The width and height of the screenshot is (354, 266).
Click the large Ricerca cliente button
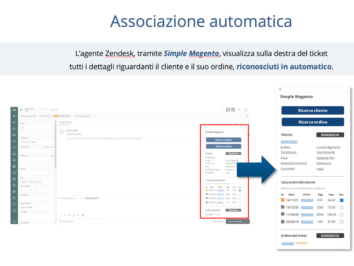pyautogui.click(x=313, y=110)
